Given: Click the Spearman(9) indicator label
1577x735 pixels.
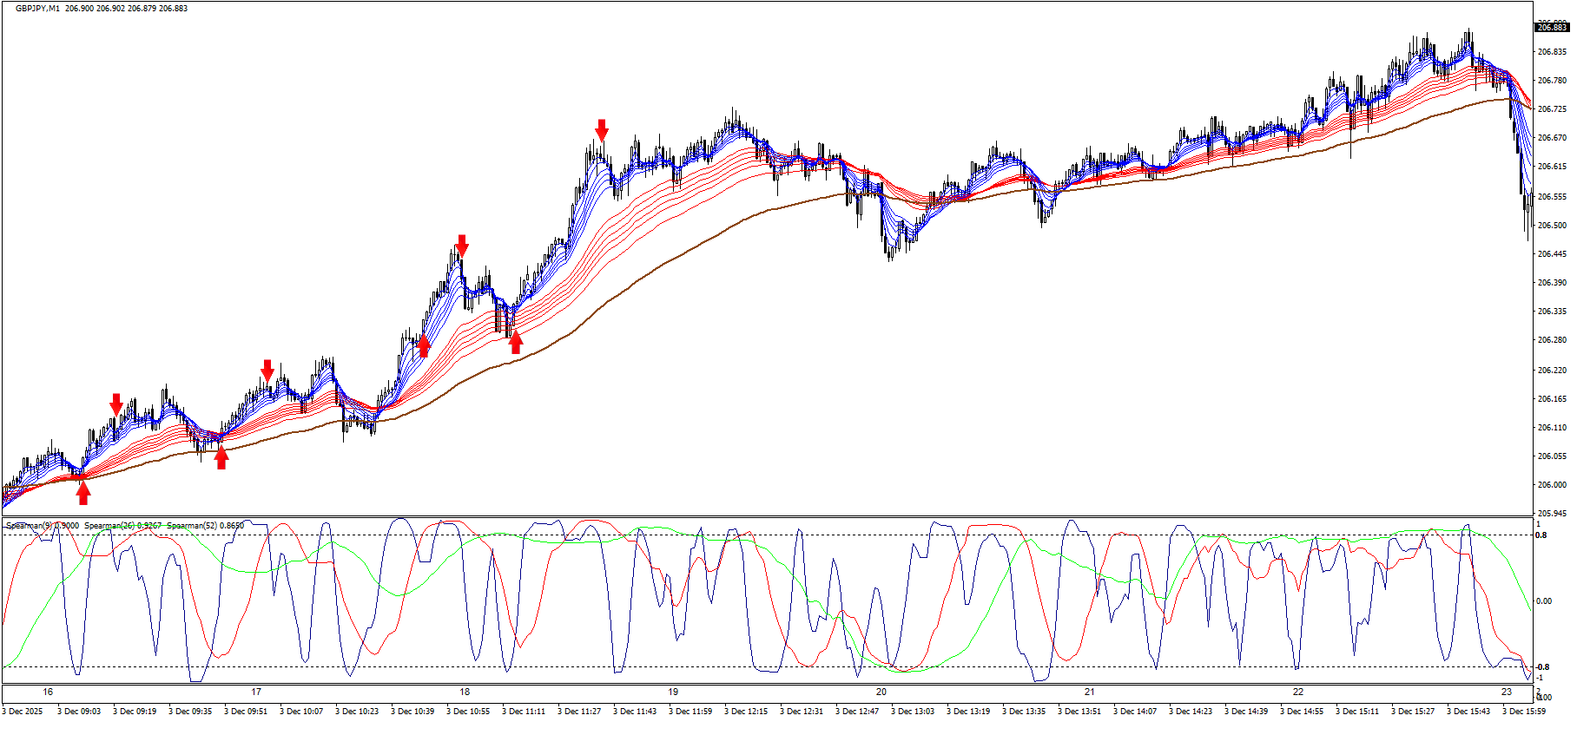Looking at the screenshot, I should pos(42,526).
